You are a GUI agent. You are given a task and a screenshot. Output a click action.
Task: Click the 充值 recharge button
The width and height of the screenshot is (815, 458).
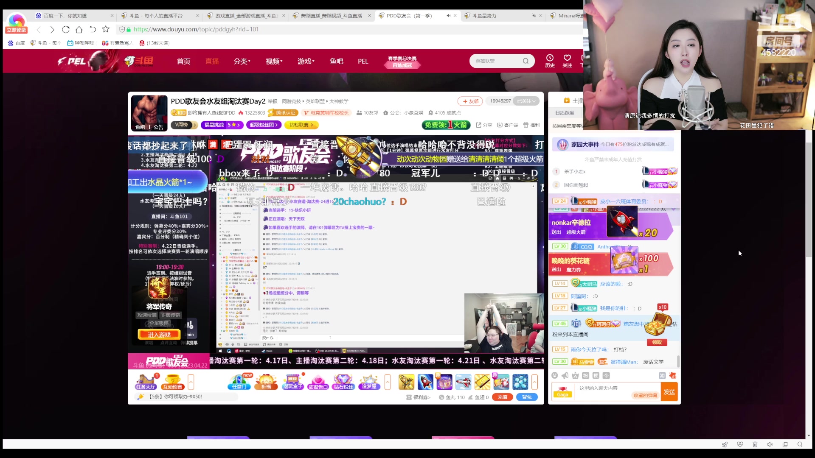(503, 397)
